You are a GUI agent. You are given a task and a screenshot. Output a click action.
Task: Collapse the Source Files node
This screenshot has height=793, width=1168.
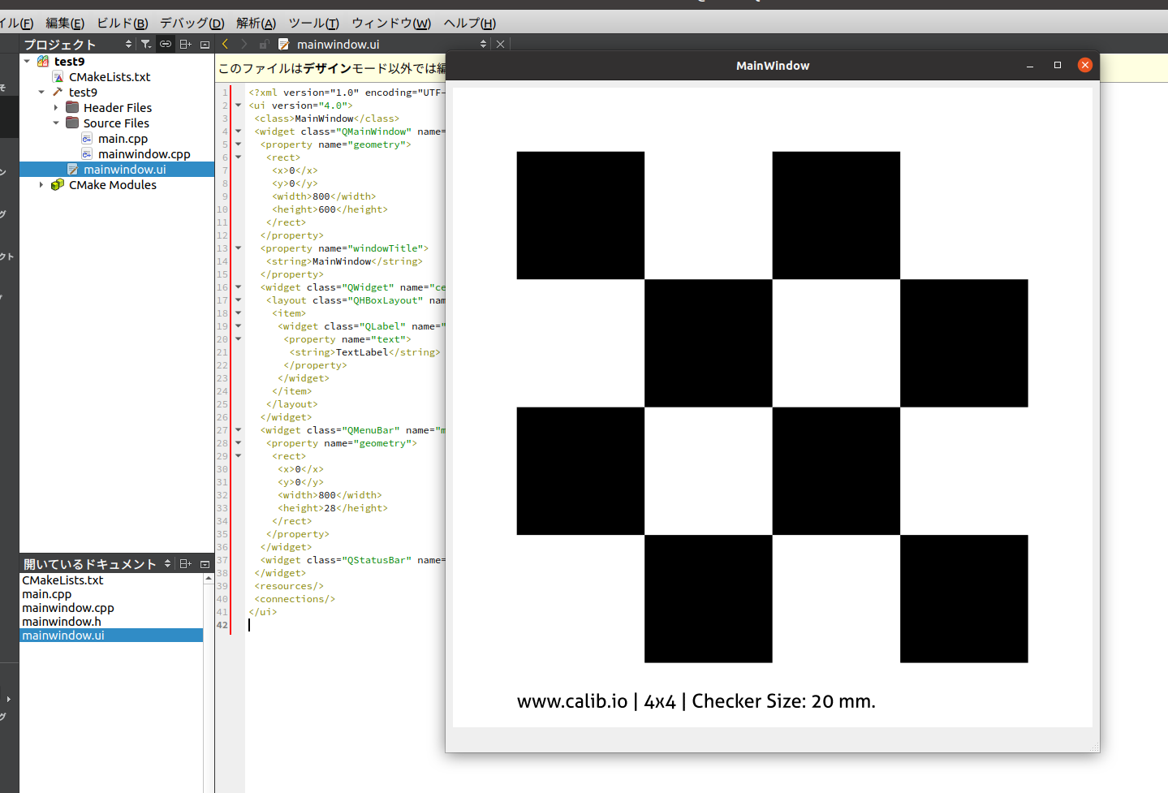coord(56,123)
